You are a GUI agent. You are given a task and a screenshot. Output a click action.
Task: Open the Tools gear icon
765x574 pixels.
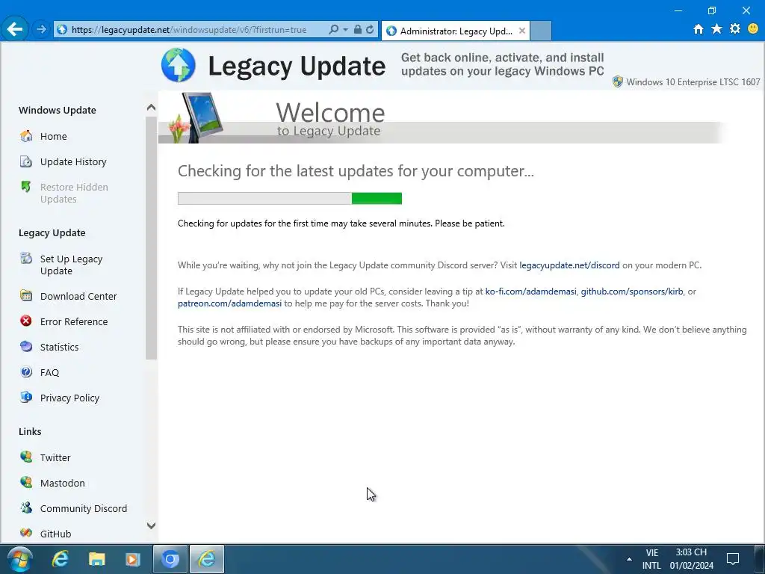tap(735, 29)
